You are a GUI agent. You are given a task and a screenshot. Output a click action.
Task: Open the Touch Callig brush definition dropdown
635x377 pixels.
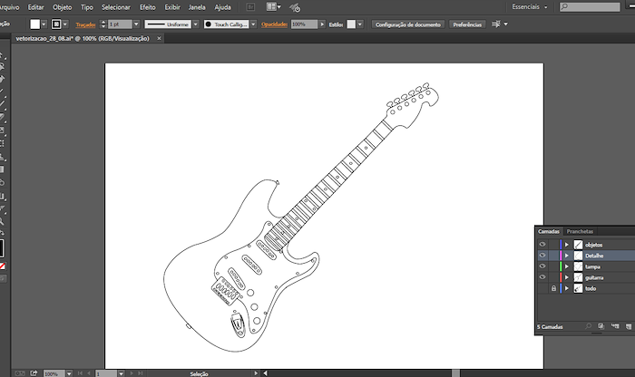(x=253, y=24)
